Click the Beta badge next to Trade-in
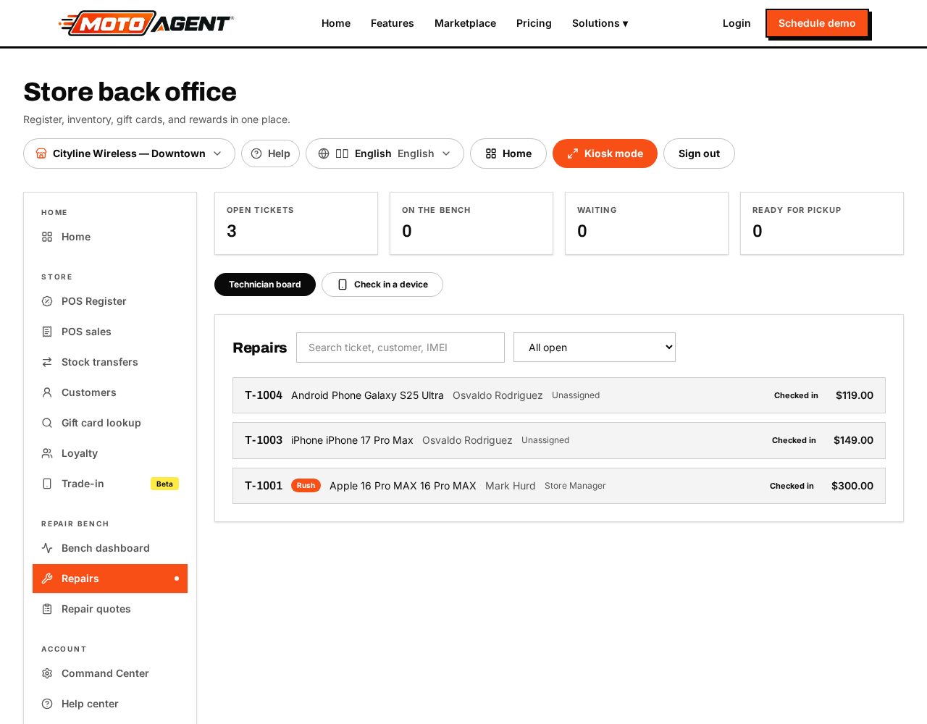This screenshot has width=927, height=724. click(164, 484)
